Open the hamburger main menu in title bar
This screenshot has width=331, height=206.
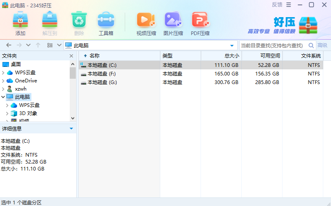click(289, 5)
